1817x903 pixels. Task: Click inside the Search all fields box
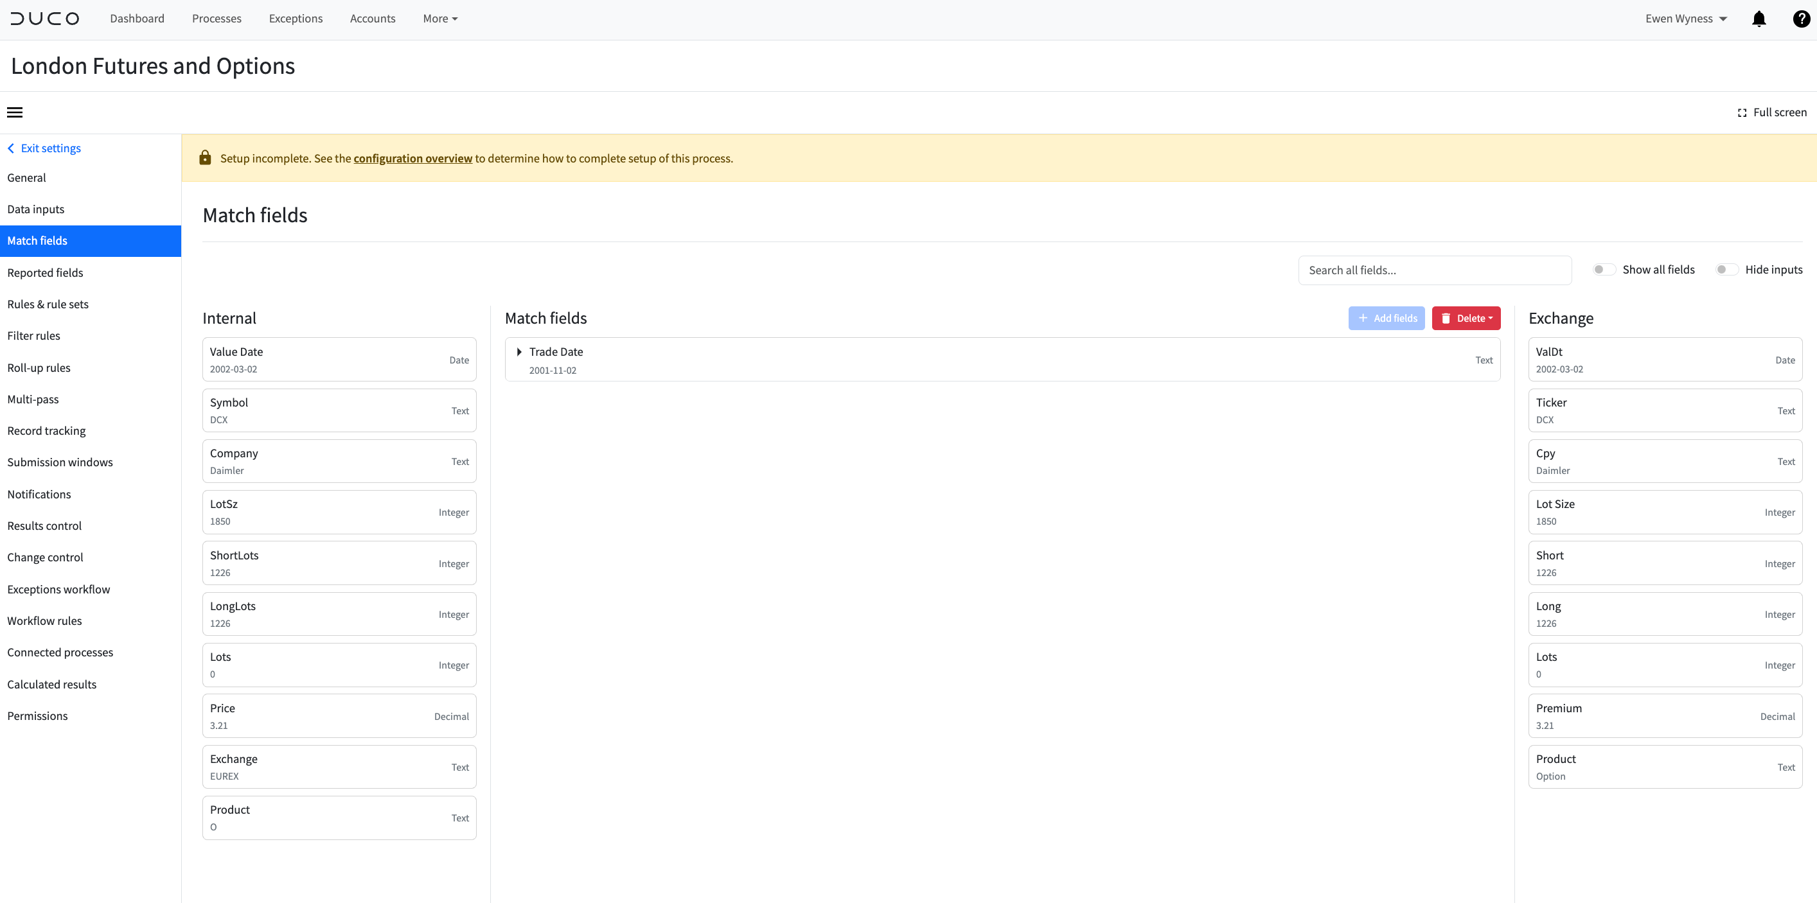(1435, 269)
